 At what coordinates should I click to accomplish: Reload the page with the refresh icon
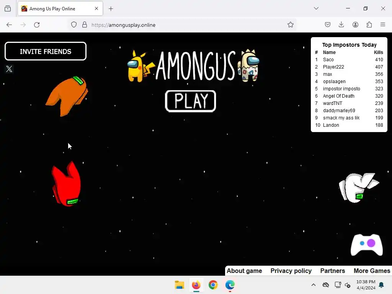coord(37,25)
